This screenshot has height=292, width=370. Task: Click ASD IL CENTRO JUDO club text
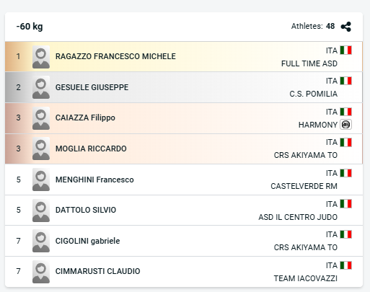(298, 217)
